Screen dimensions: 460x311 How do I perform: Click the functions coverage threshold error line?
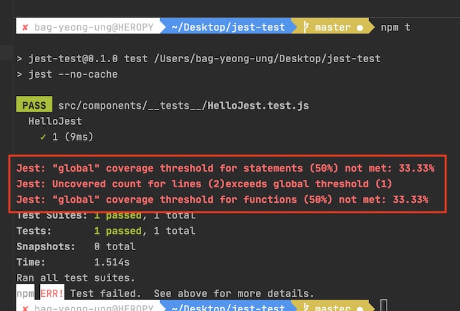(x=222, y=200)
